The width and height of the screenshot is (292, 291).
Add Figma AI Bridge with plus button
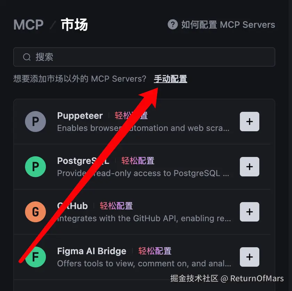249,257
